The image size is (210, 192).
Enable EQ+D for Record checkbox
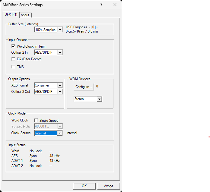(x=13, y=59)
